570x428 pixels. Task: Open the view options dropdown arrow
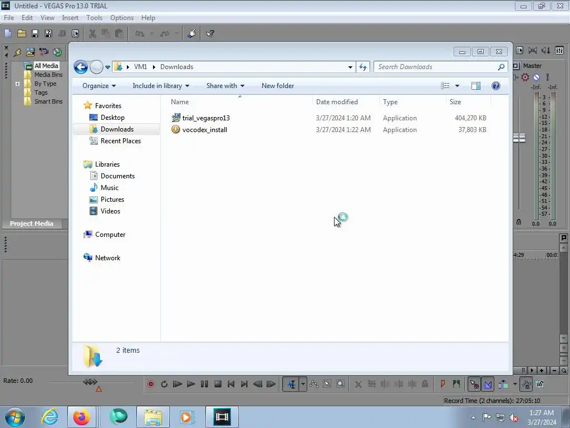click(x=458, y=85)
